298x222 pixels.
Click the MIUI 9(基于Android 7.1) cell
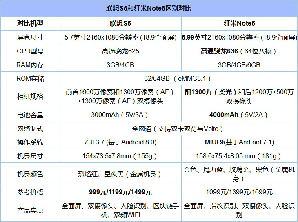(x=239, y=142)
